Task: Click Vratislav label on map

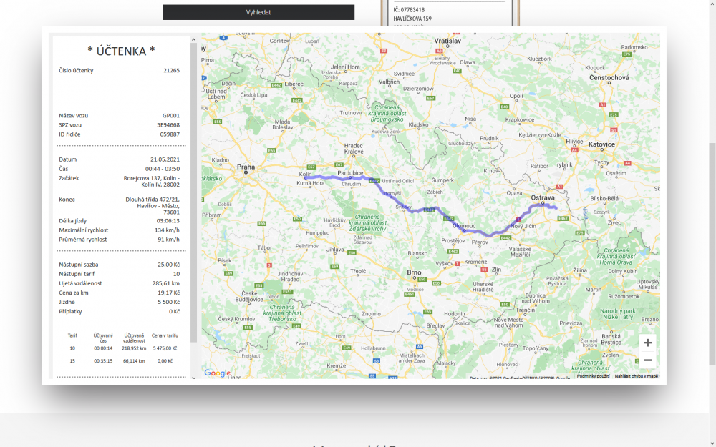Action: pos(447,41)
